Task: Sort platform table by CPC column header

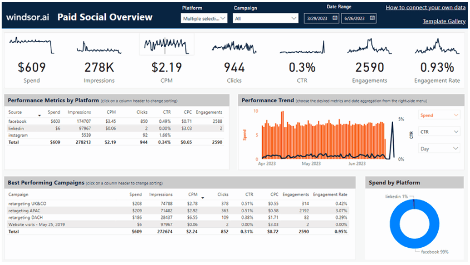Action: coord(188,112)
